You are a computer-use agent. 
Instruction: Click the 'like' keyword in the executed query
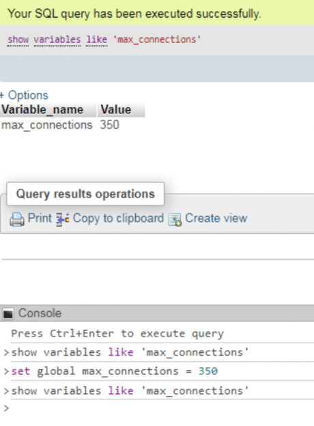(x=97, y=40)
